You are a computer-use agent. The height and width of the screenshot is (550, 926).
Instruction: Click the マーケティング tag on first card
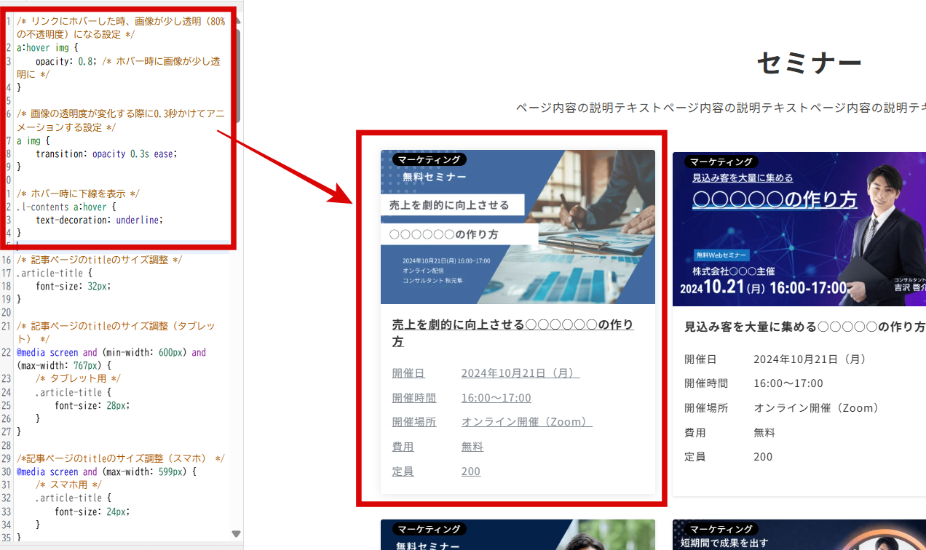pos(429,159)
